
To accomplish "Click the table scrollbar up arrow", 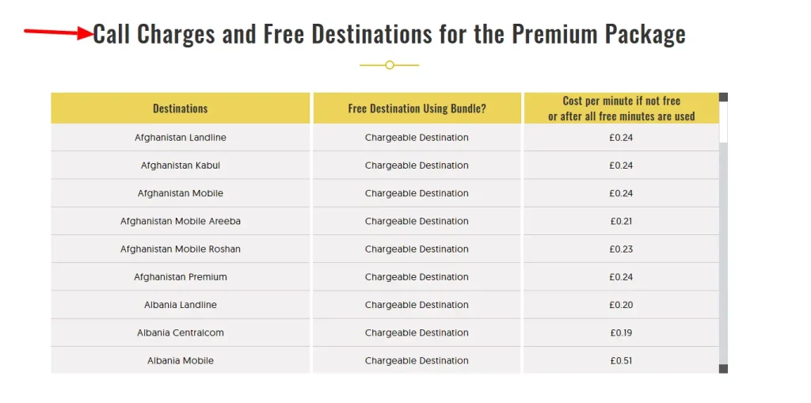I will [x=723, y=97].
